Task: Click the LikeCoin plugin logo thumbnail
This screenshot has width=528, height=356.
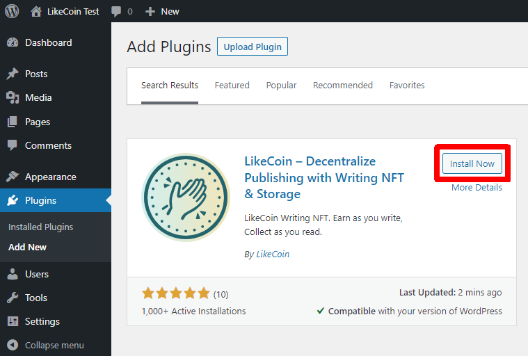Action: click(186, 197)
